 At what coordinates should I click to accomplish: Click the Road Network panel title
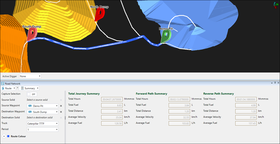[13, 84]
